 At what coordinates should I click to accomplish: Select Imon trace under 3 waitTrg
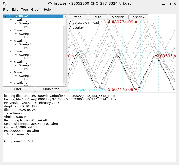click(x=28, y=48)
